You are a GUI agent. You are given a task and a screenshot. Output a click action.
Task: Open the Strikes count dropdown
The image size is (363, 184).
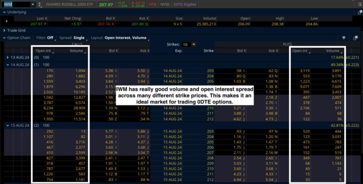click(194, 45)
